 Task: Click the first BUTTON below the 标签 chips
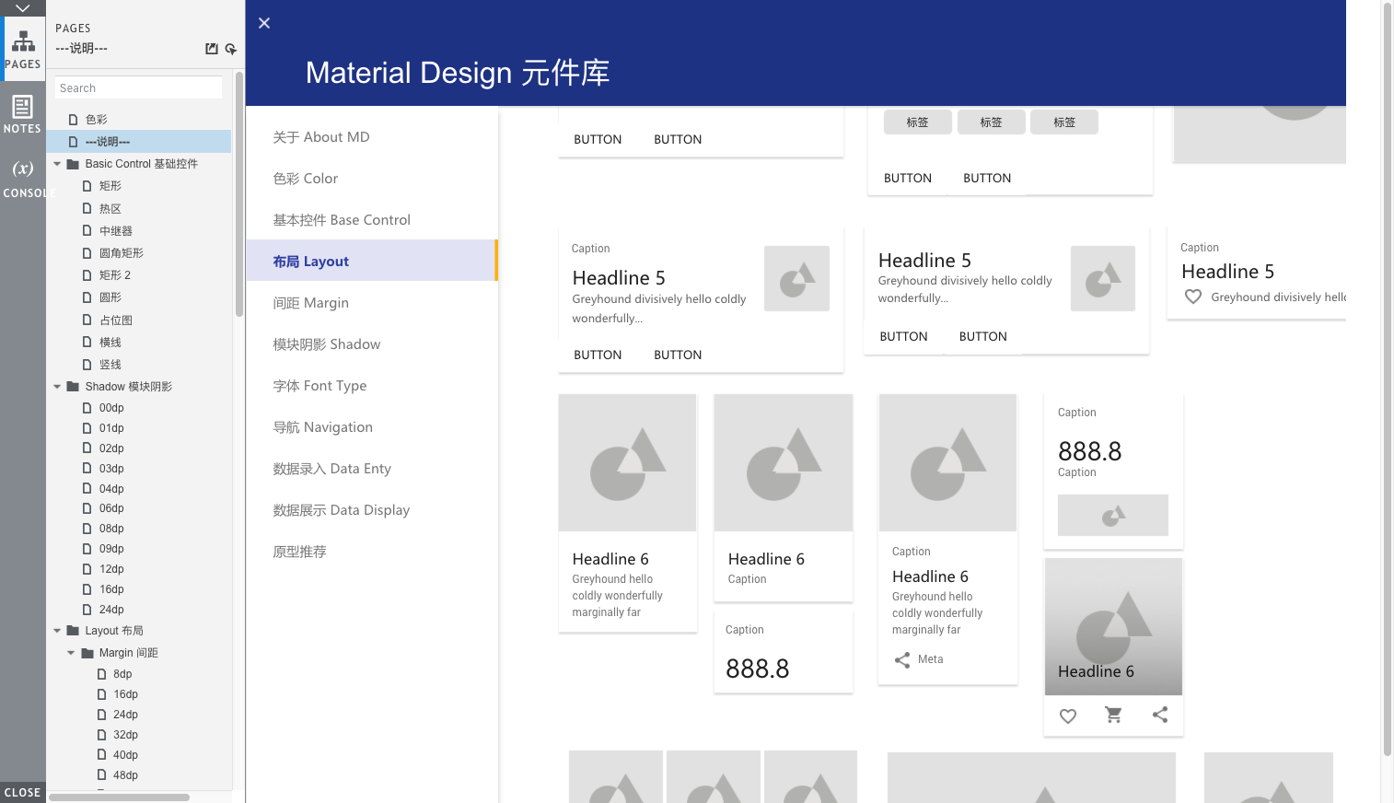(x=908, y=178)
